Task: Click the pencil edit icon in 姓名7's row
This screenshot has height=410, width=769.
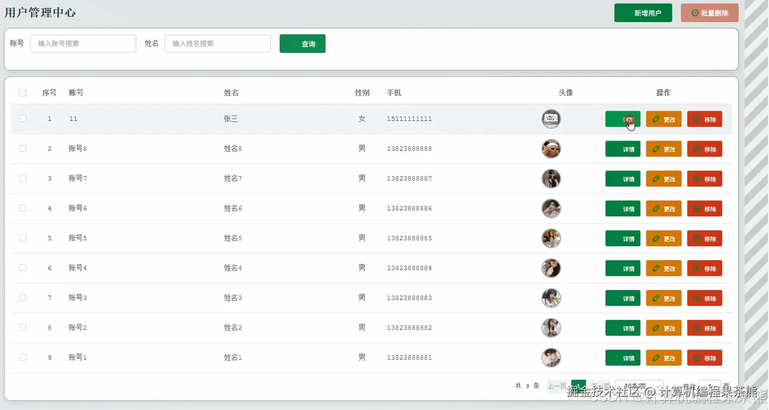Action: [657, 179]
